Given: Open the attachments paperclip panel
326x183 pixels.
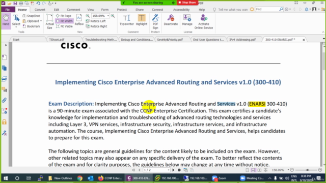Looking at the screenshot, I should tap(5, 100).
